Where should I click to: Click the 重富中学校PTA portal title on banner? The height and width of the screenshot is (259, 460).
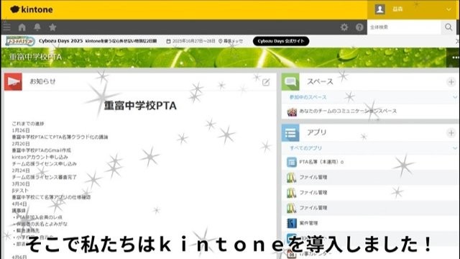point(35,57)
